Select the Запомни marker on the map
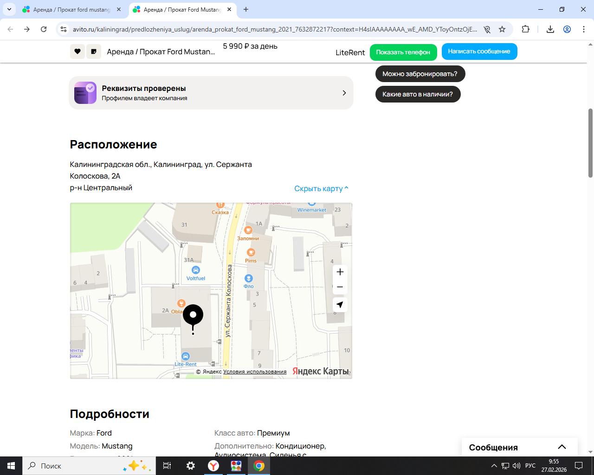The image size is (594, 475). click(x=248, y=230)
